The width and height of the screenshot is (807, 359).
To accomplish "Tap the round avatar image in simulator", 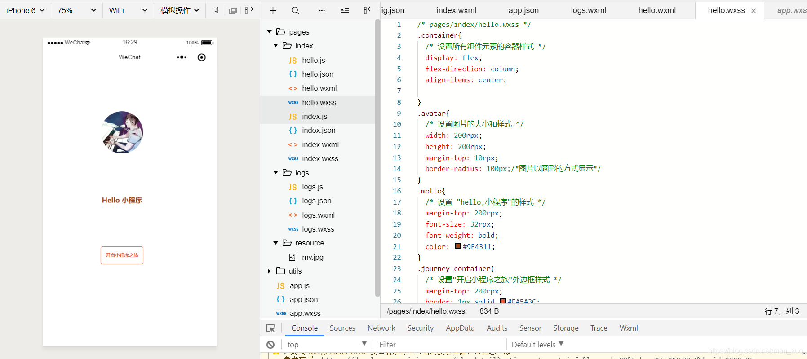I will click(122, 132).
